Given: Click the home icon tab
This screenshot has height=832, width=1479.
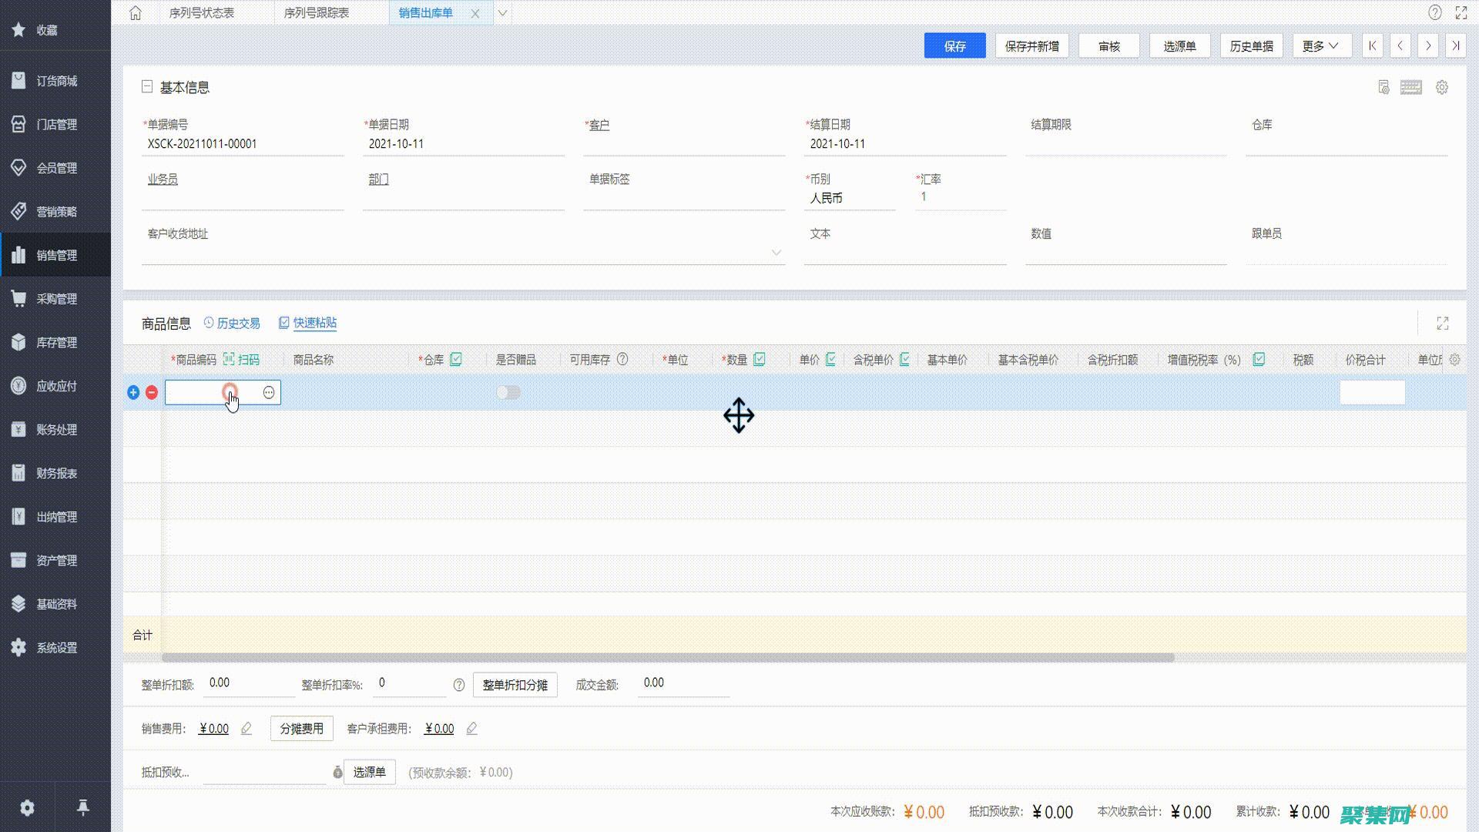Looking at the screenshot, I should tap(136, 13).
